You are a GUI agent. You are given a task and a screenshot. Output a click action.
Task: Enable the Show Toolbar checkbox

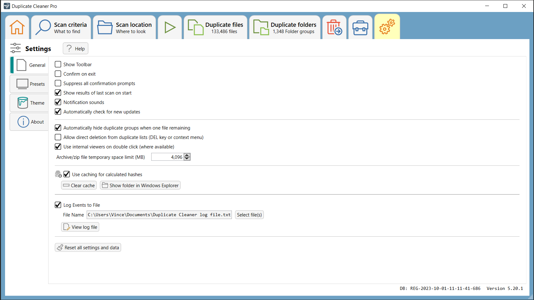pos(58,64)
